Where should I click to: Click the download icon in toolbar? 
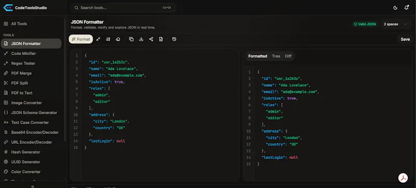pyautogui.click(x=141, y=39)
